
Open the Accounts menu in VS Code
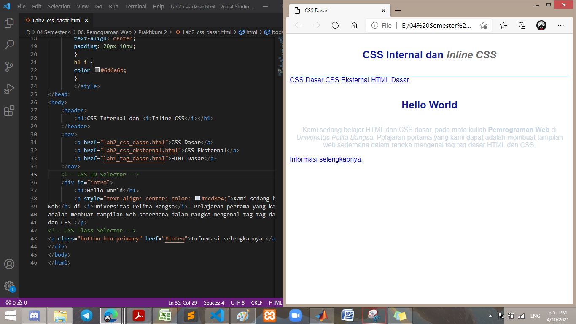coord(9,264)
